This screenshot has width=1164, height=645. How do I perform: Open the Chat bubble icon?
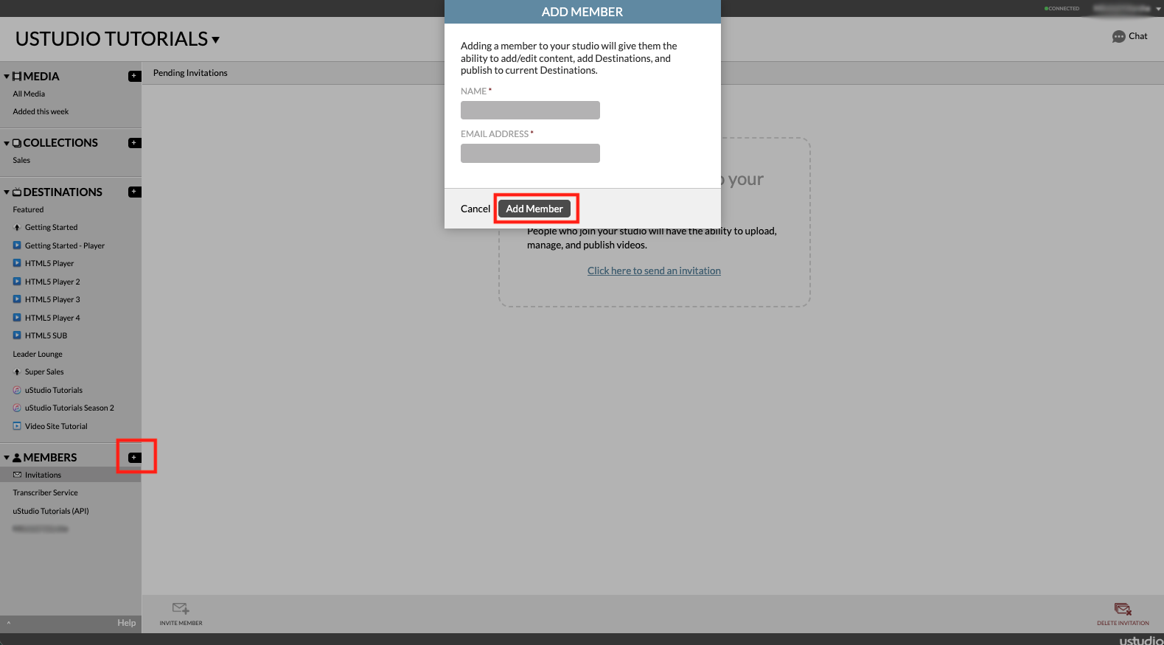(1118, 37)
